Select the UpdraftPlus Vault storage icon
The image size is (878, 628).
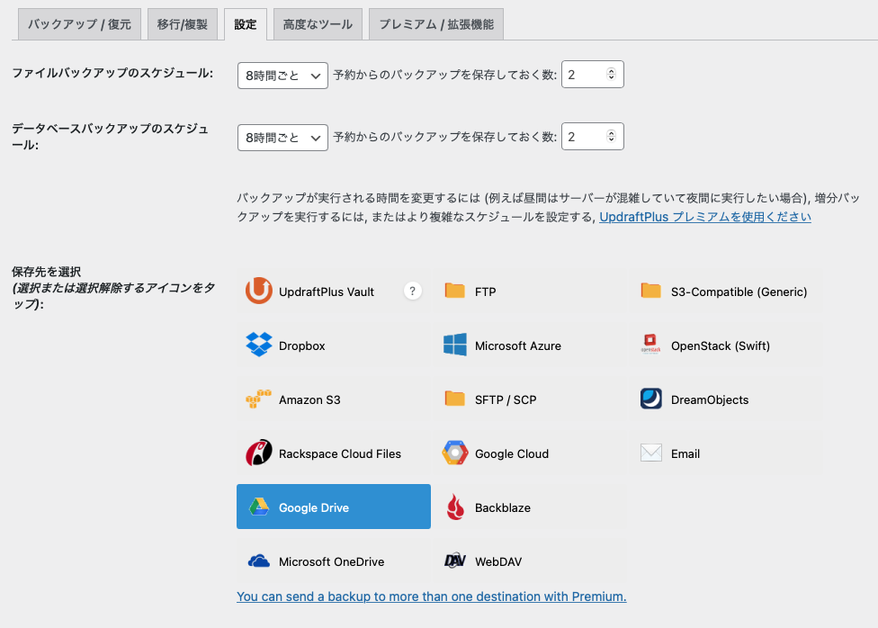(259, 291)
